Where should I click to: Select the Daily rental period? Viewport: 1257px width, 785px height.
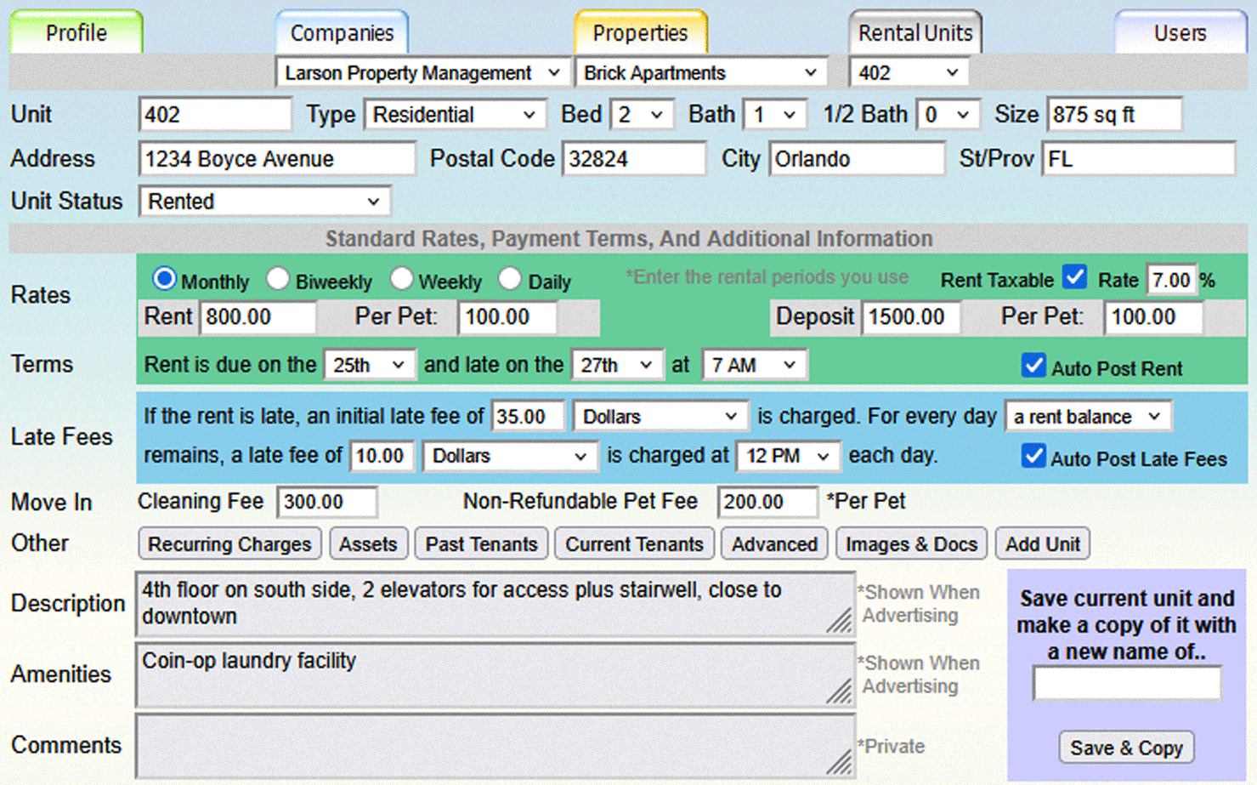pyautogui.click(x=510, y=278)
